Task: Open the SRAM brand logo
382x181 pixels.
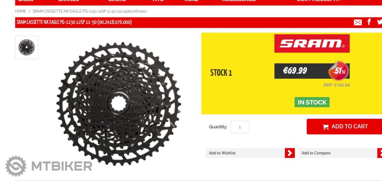Action: coord(312,43)
